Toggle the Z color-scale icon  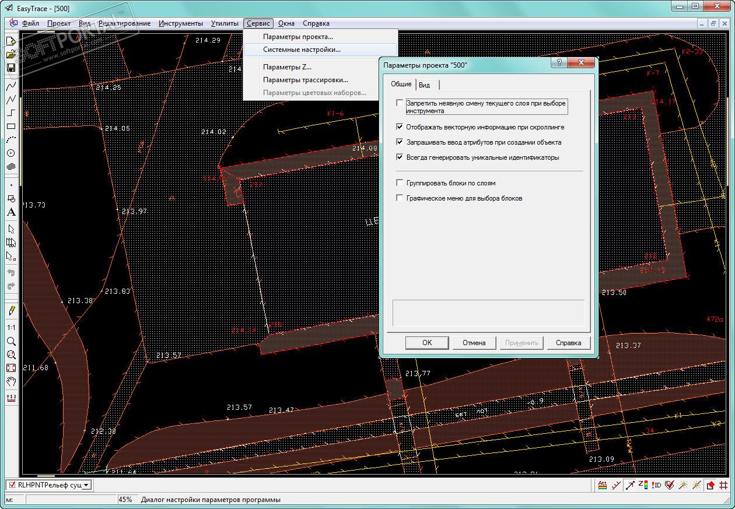pyautogui.click(x=643, y=485)
